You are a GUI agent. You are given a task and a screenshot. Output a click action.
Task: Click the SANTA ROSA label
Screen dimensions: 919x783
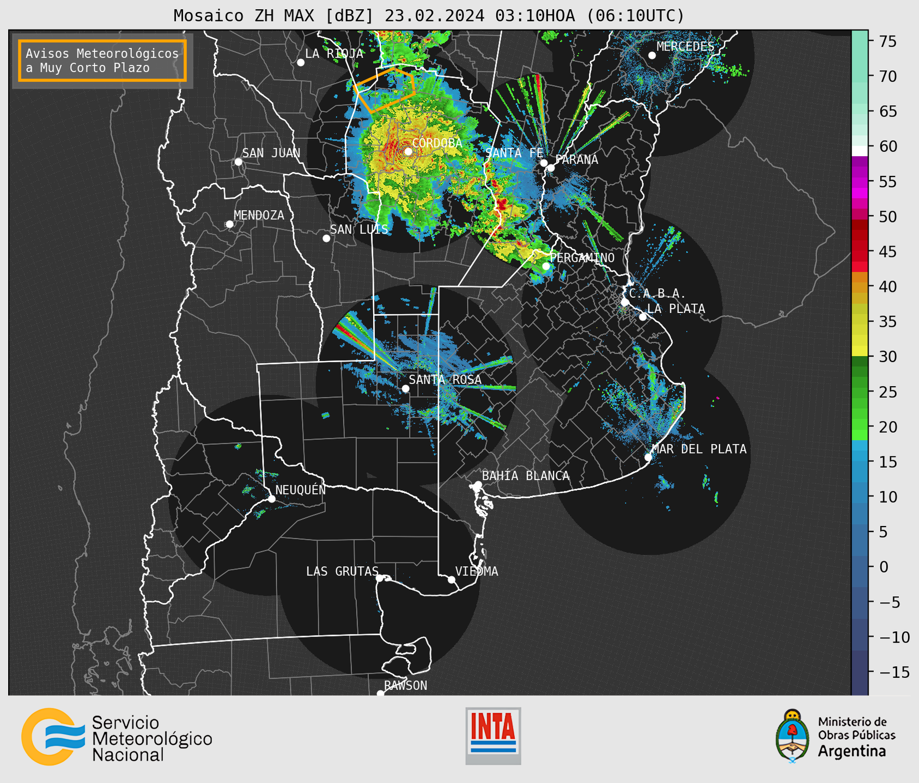tap(445, 380)
